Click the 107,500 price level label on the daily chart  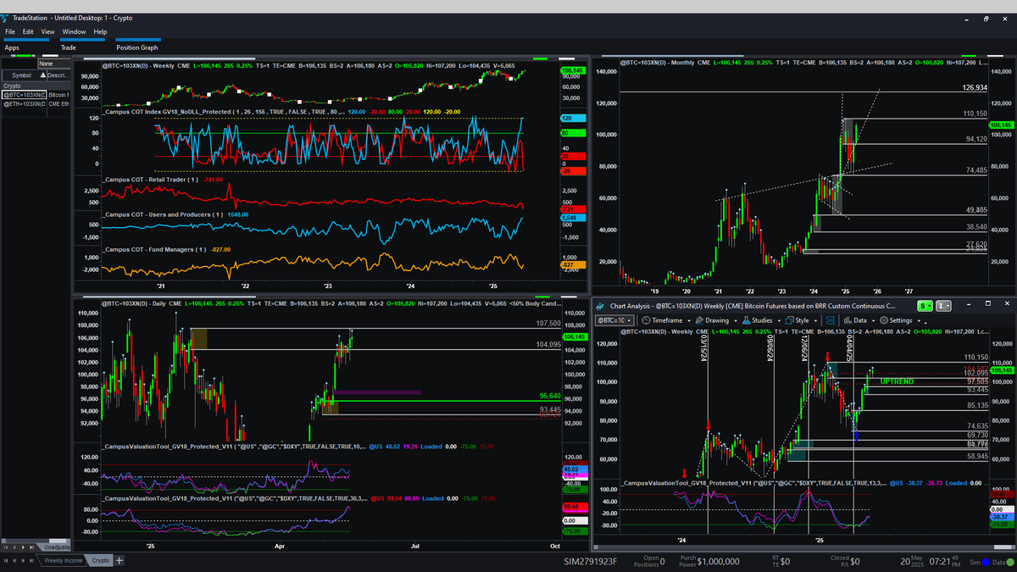[x=548, y=324]
